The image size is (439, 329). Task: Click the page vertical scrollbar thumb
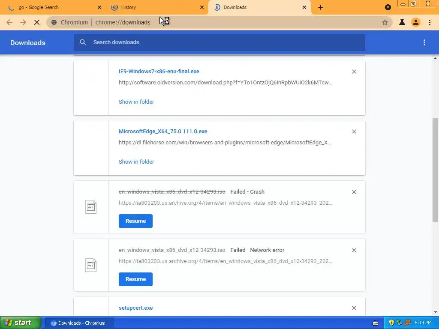pos(435,170)
